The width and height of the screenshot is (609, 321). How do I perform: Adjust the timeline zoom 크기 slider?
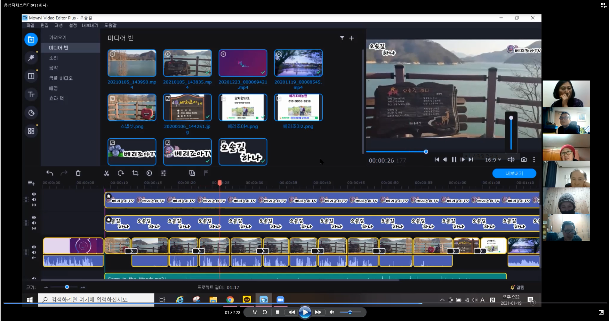pyautogui.click(x=67, y=287)
